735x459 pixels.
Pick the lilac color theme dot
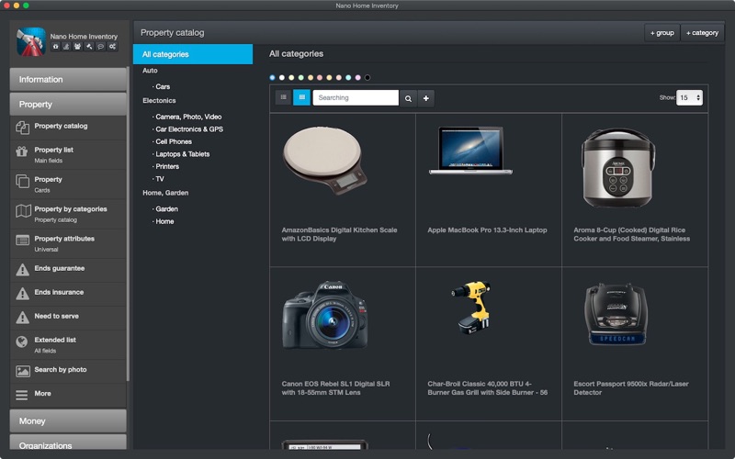pyautogui.click(x=357, y=78)
